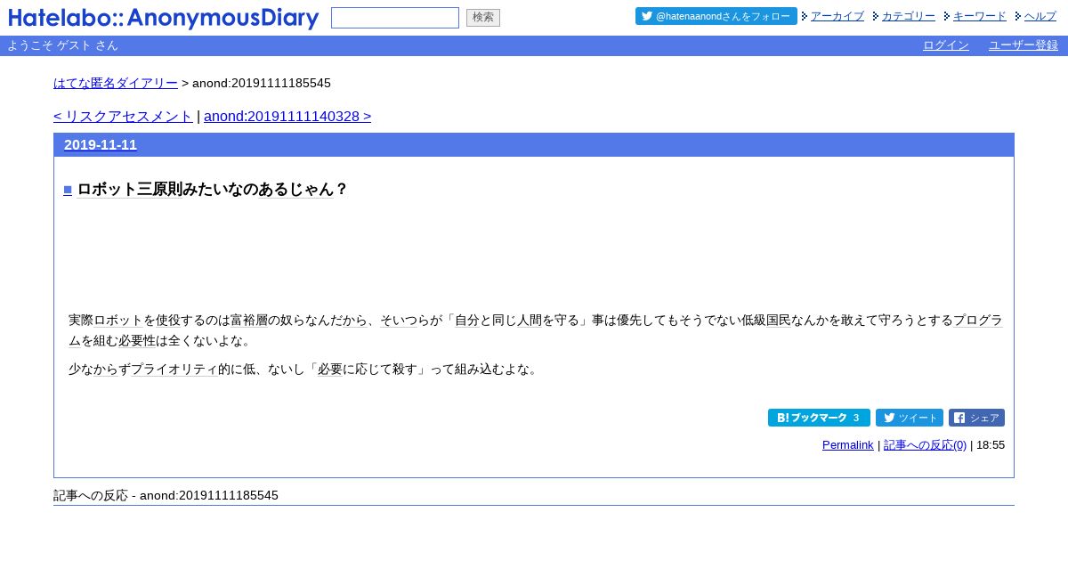
Task: Open the アーカイブ menu link
Action: coord(837,16)
